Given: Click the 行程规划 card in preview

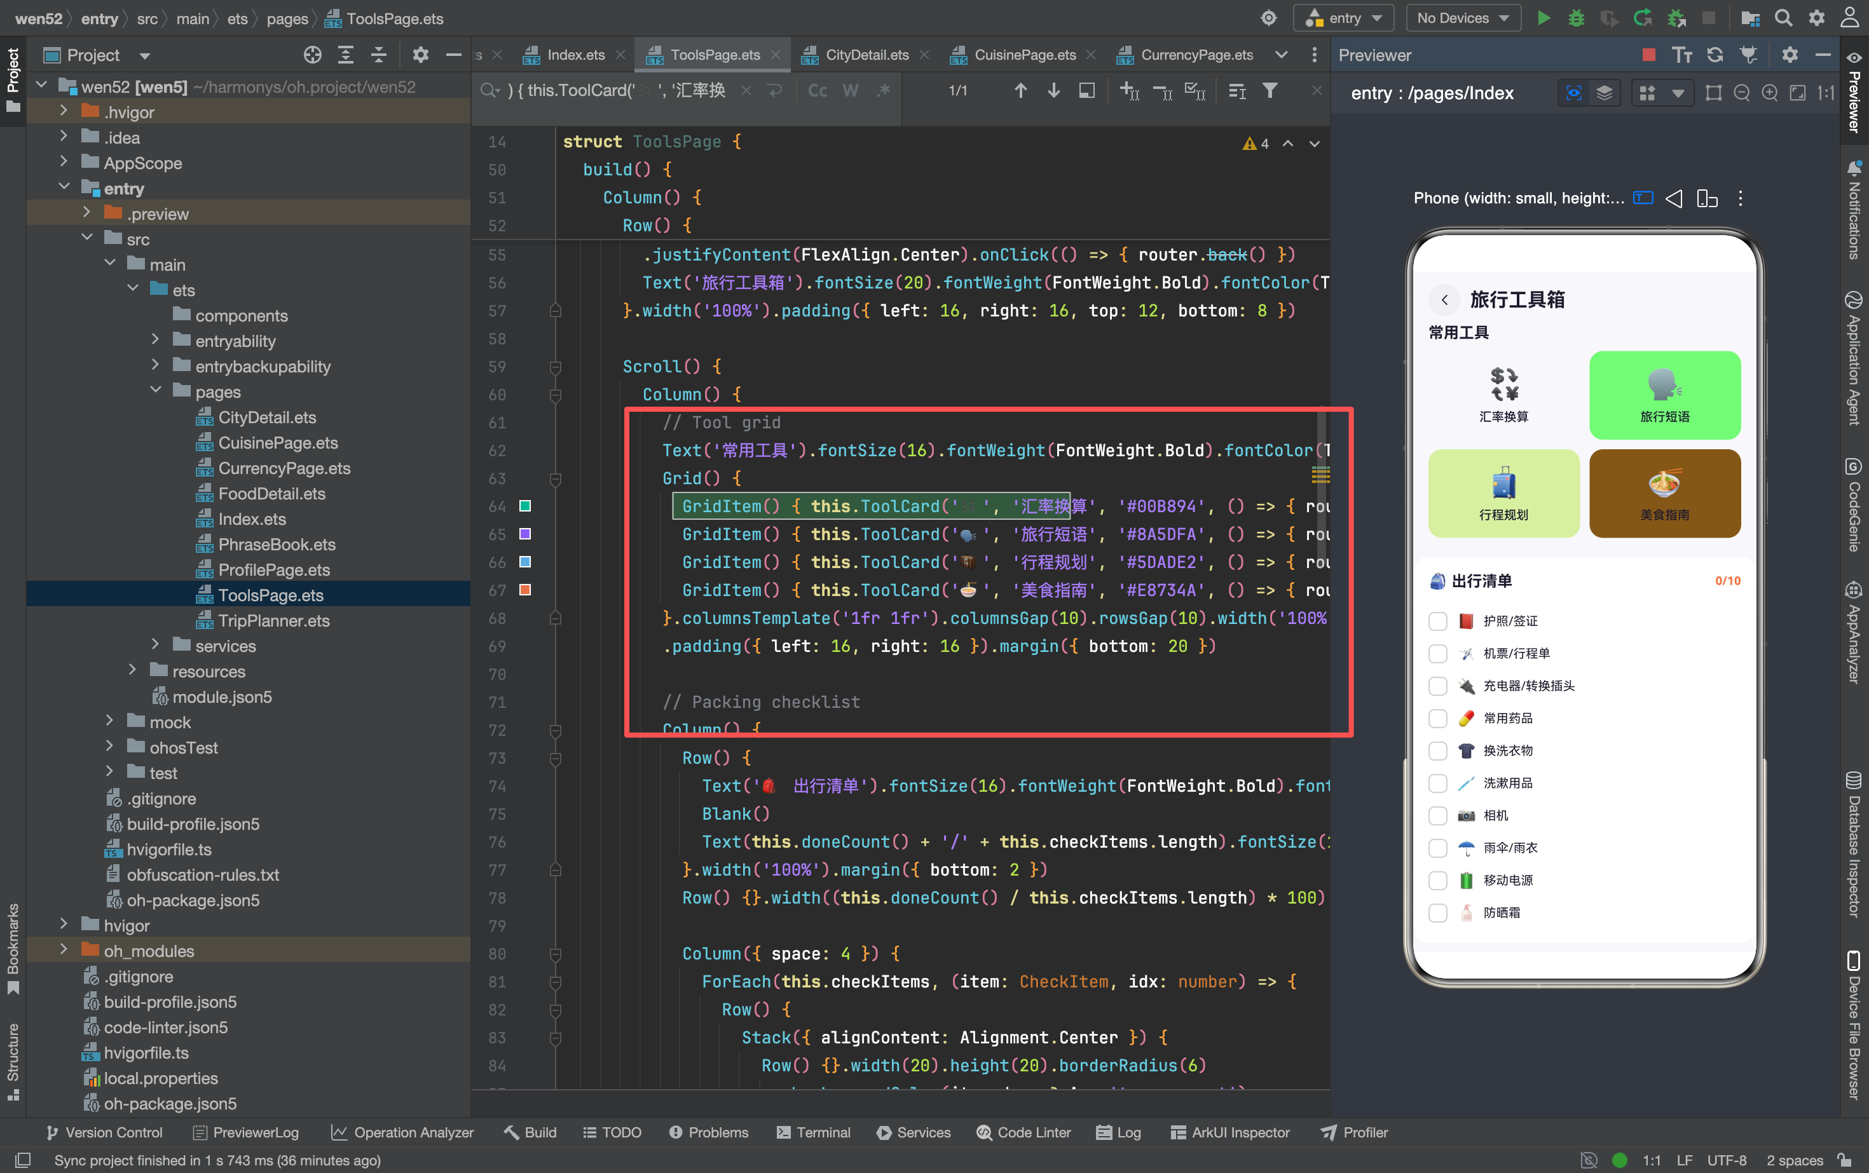Looking at the screenshot, I should pyautogui.click(x=1503, y=493).
